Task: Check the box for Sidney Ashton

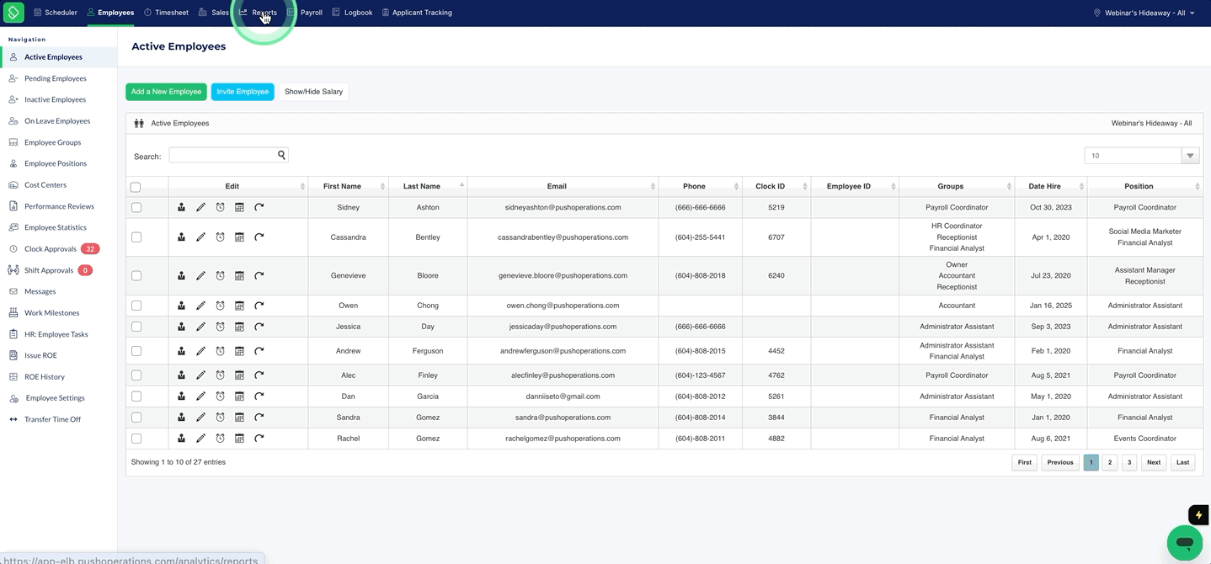Action: (x=136, y=207)
